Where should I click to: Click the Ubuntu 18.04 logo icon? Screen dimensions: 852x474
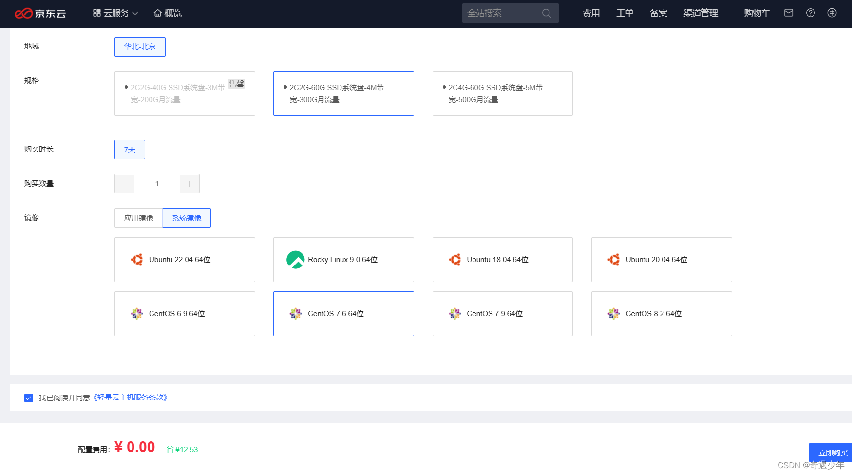[x=454, y=260]
